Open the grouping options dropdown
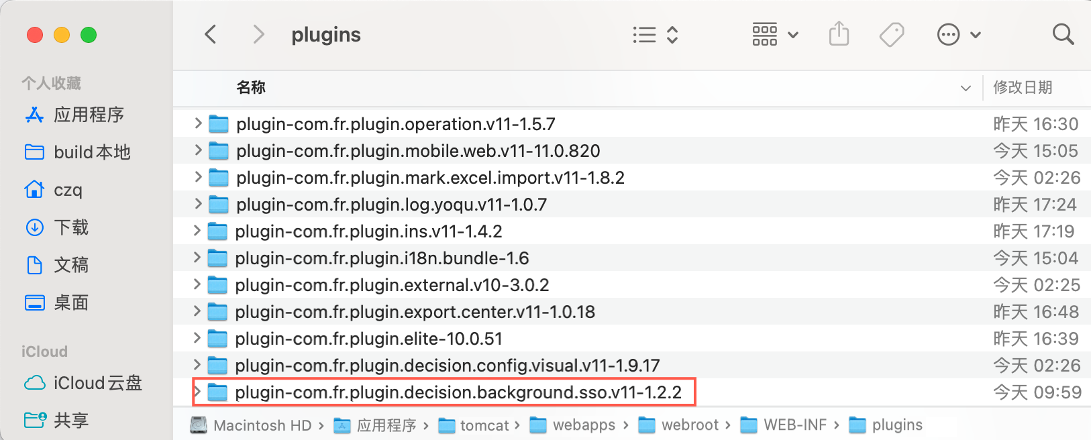 point(775,35)
